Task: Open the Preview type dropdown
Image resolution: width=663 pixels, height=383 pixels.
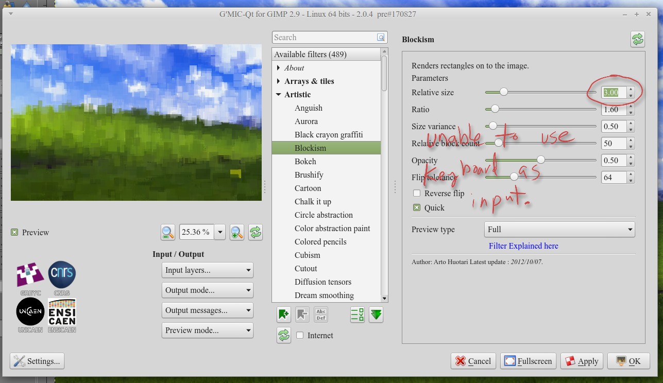Action: tap(559, 230)
